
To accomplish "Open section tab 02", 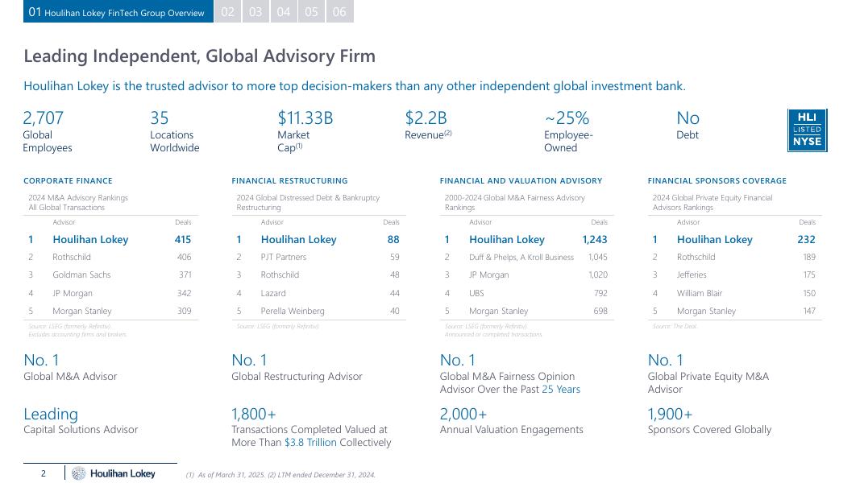I will [228, 12].
